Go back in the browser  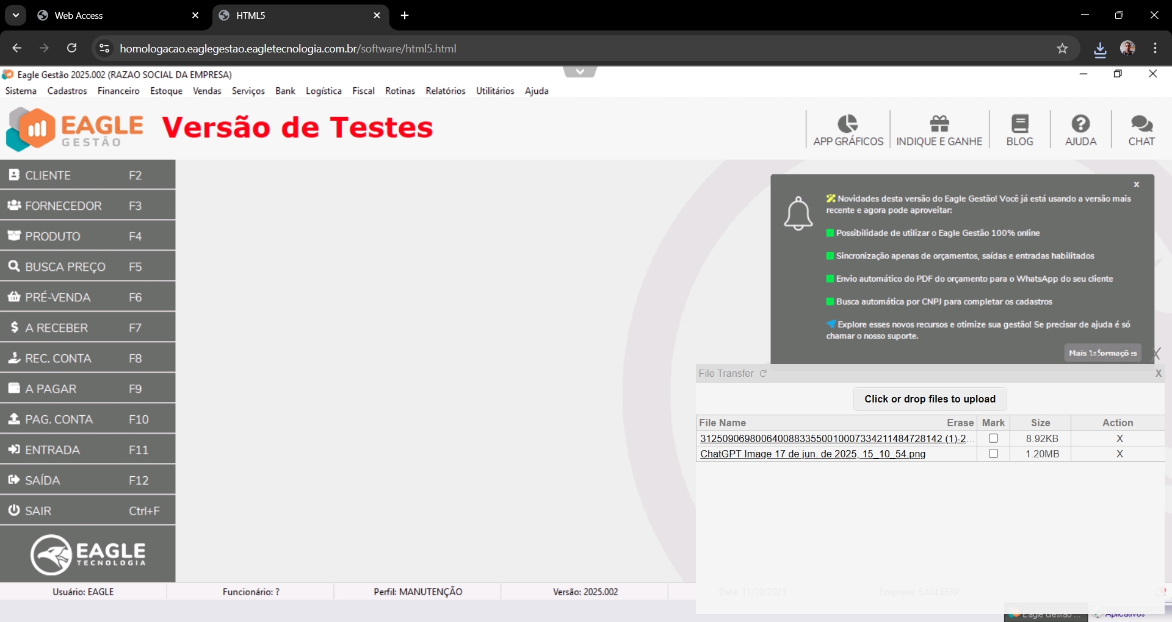(x=17, y=48)
